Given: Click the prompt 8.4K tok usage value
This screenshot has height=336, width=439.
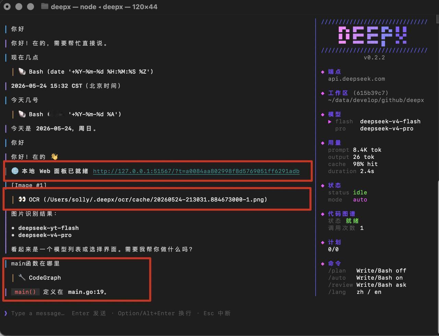Looking at the screenshot, I should point(367,150).
